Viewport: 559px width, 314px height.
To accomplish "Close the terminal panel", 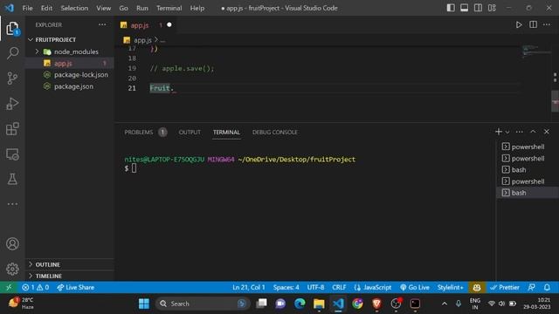I will (x=547, y=132).
